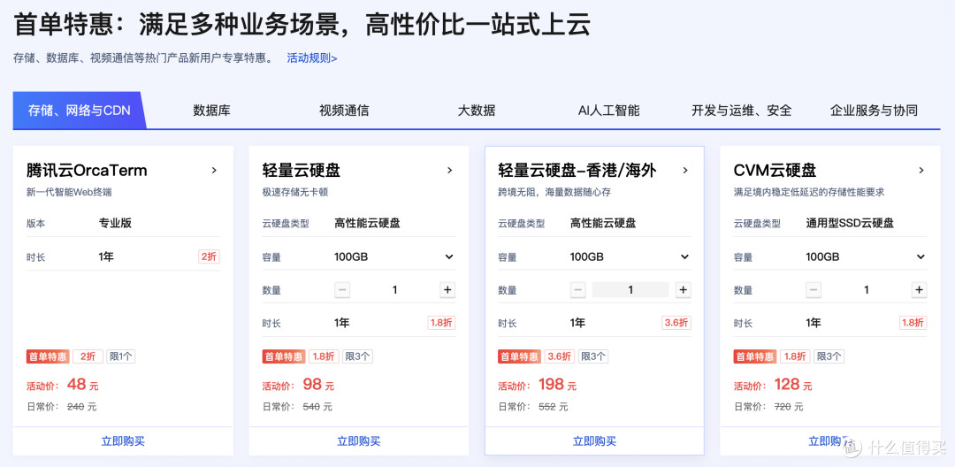Click quantity value on CVM云硬盘 card

click(x=866, y=290)
